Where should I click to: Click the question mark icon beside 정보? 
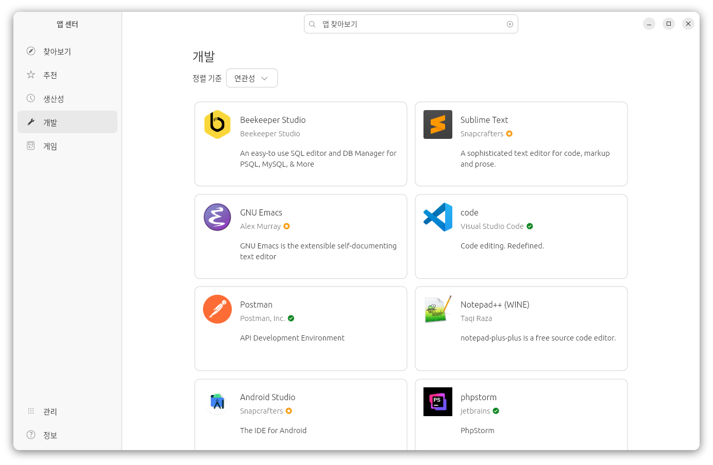(31, 435)
